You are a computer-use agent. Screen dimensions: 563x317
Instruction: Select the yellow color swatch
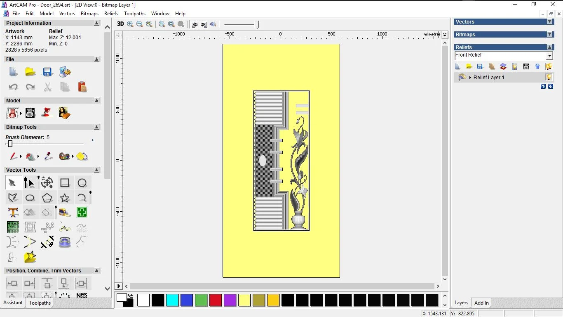244,300
